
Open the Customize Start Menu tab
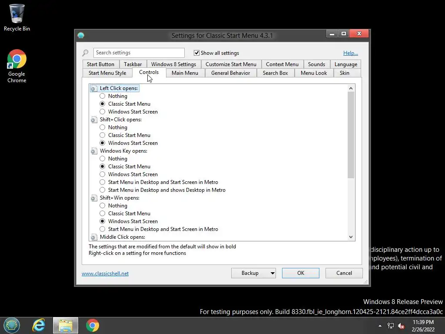pos(231,64)
